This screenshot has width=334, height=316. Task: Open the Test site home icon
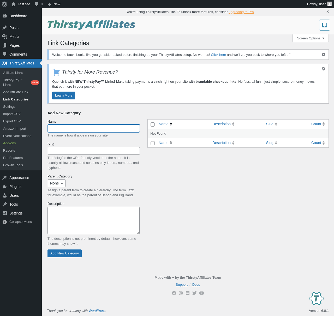pos(14,4)
